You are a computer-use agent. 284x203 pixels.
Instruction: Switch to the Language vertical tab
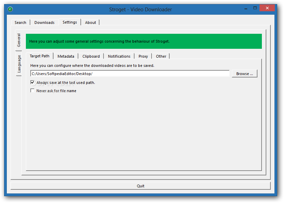pyautogui.click(x=19, y=64)
